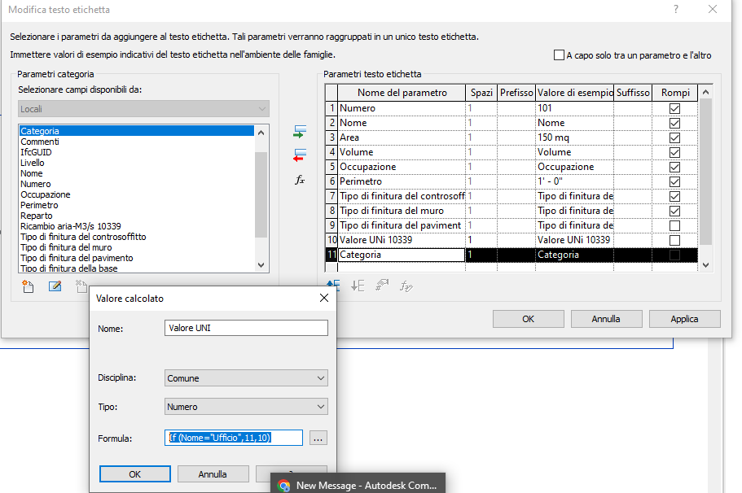
Task: Uncheck Rompi for Occupazione row
Action: tap(674, 167)
